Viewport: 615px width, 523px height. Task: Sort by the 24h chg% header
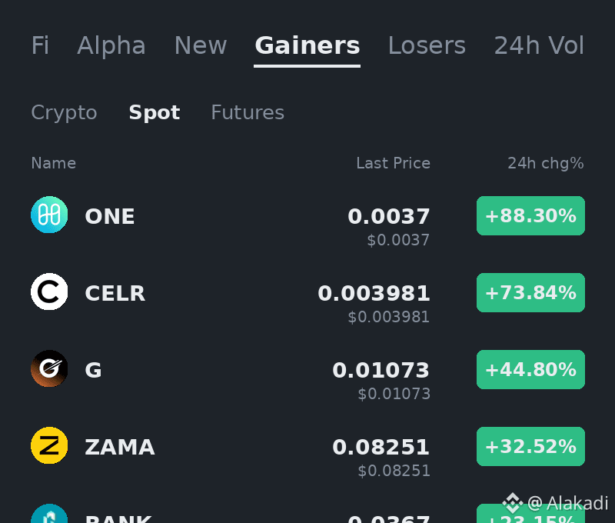546,163
